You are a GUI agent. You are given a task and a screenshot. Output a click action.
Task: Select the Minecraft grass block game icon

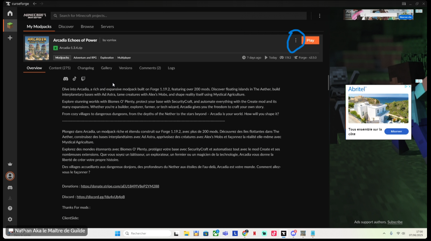(10, 26)
